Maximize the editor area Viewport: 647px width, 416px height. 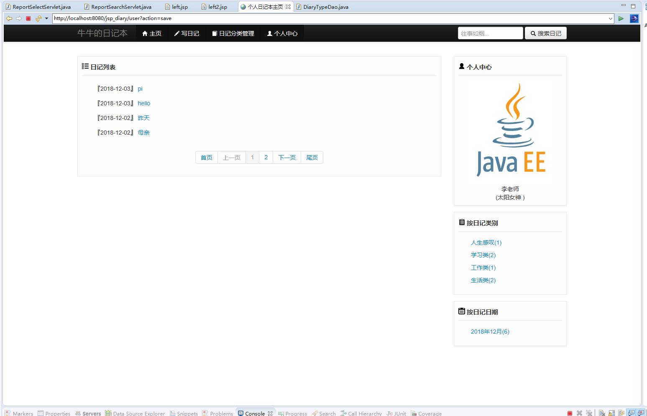[633, 6]
